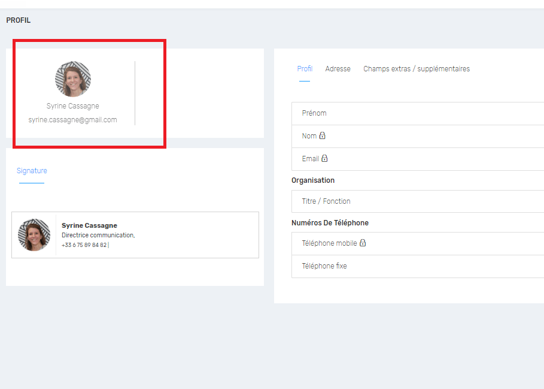Click the Organisation section heading
The height and width of the screenshot is (389, 544).
coord(312,180)
